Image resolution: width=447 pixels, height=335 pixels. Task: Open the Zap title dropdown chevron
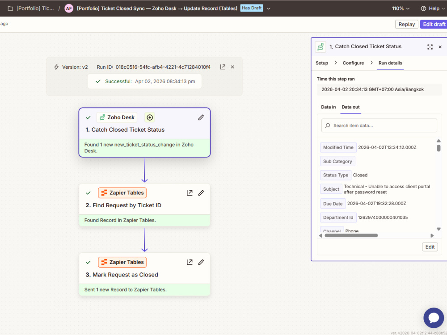(x=269, y=8)
